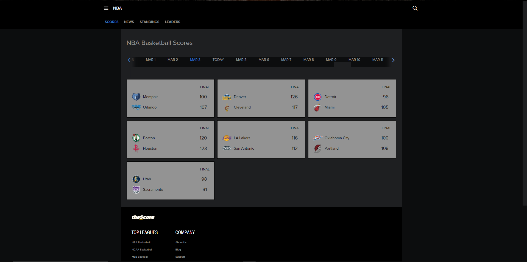Select MAR 6 date
527x262 pixels.
(264, 60)
